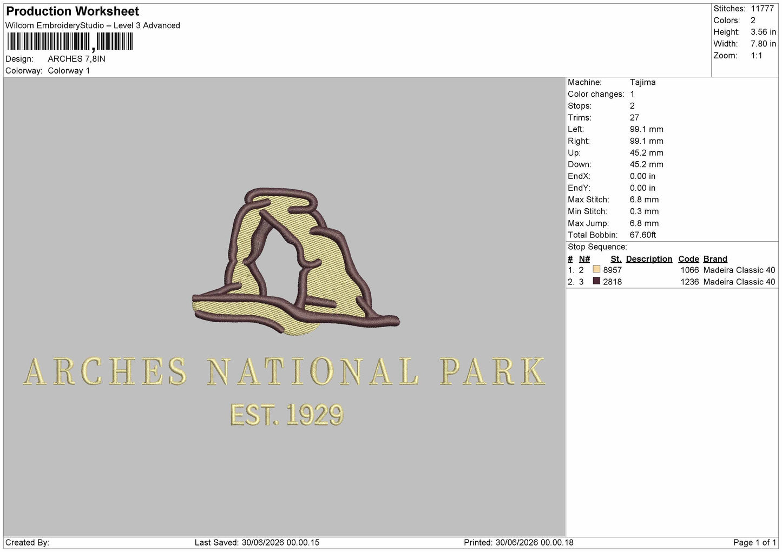This screenshot has height=552, width=782.
Task: Click the 'Stop Sequence:' label
Action: (597, 247)
